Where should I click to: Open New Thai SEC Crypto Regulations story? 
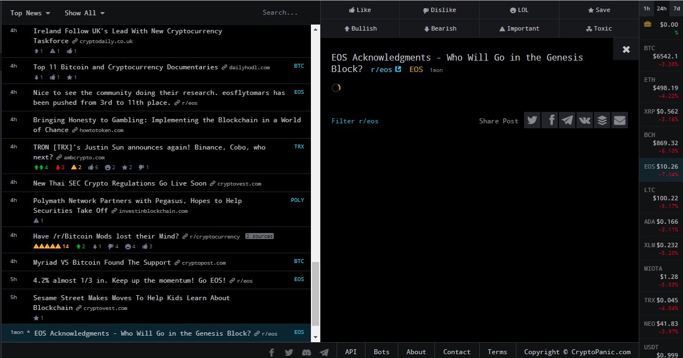pos(120,183)
